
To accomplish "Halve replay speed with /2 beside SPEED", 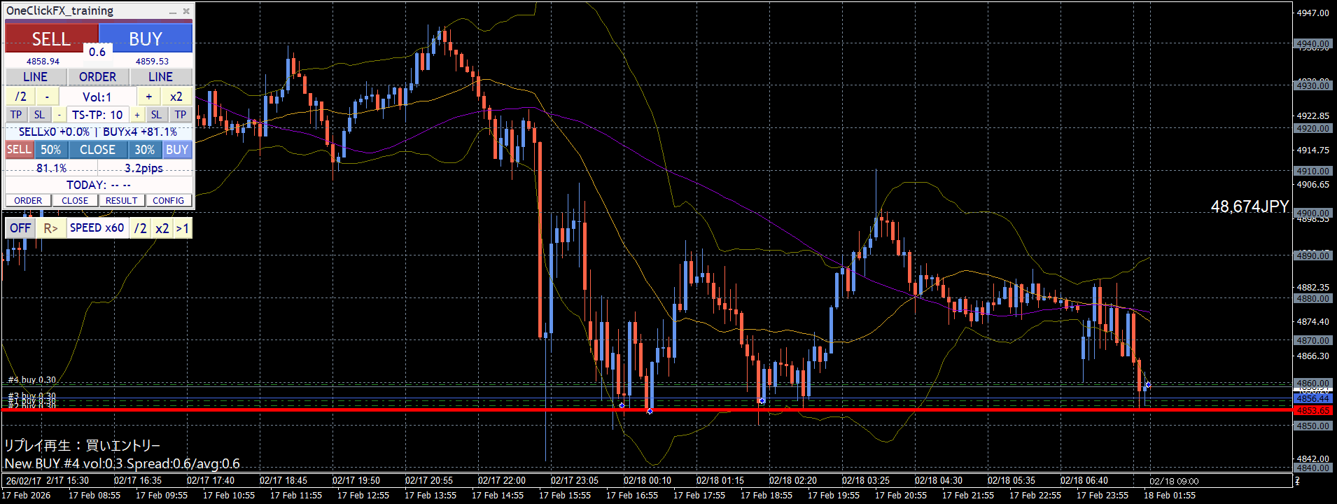I will pyautogui.click(x=141, y=228).
